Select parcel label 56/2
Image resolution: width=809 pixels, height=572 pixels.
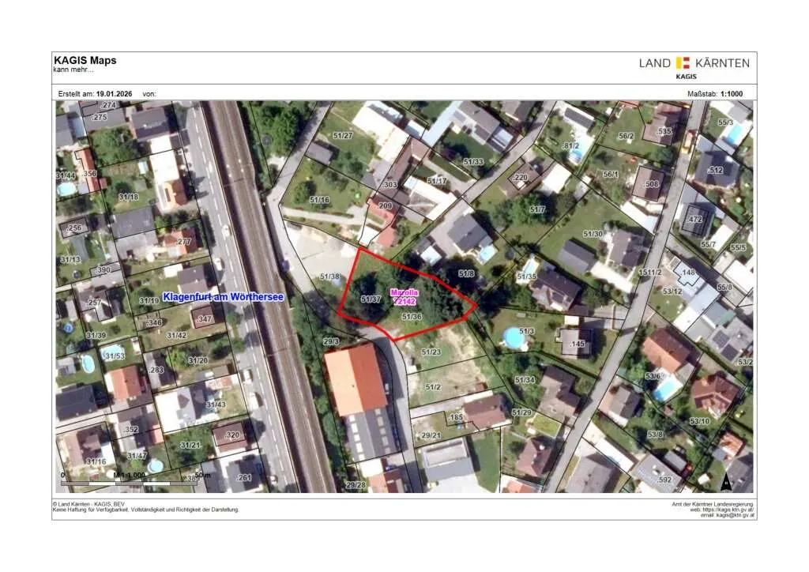pos(626,136)
